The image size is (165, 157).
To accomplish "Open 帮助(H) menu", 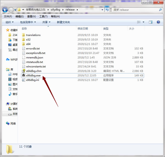I will pyautogui.click(x=55, y=16).
